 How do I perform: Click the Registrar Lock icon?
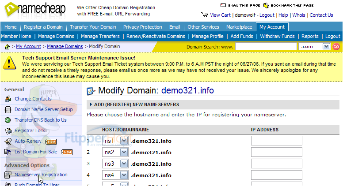(x=8, y=130)
